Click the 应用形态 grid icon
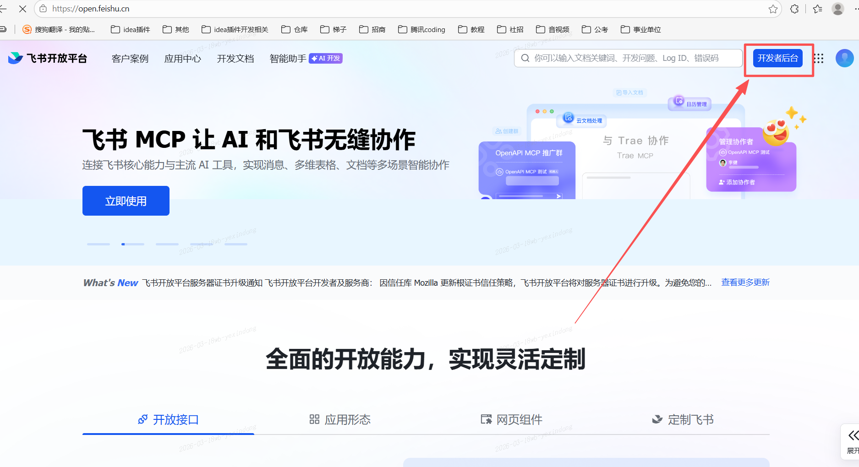This screenshot has width=859, height=467. (314, 419)
